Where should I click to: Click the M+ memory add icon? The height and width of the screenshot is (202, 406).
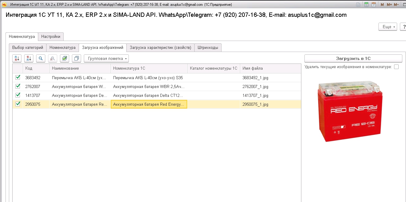click(389, 5)
